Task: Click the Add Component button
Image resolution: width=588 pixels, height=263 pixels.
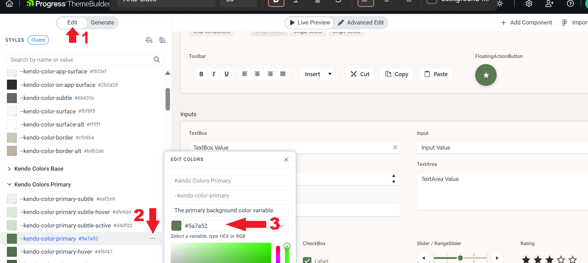Action: tap(526, 22)
